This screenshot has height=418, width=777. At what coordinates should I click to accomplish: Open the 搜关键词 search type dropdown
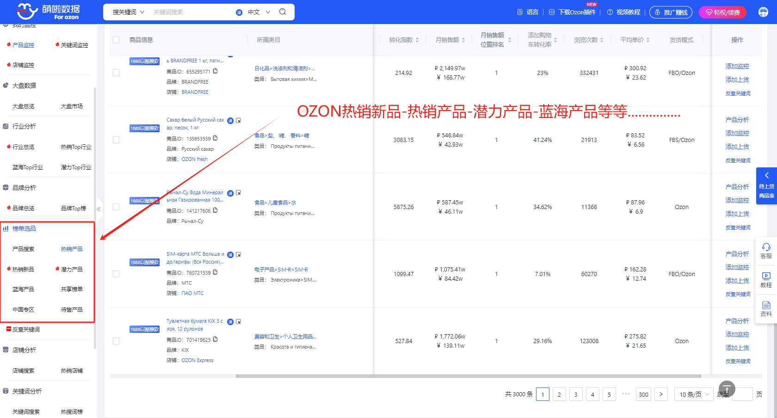128,12
